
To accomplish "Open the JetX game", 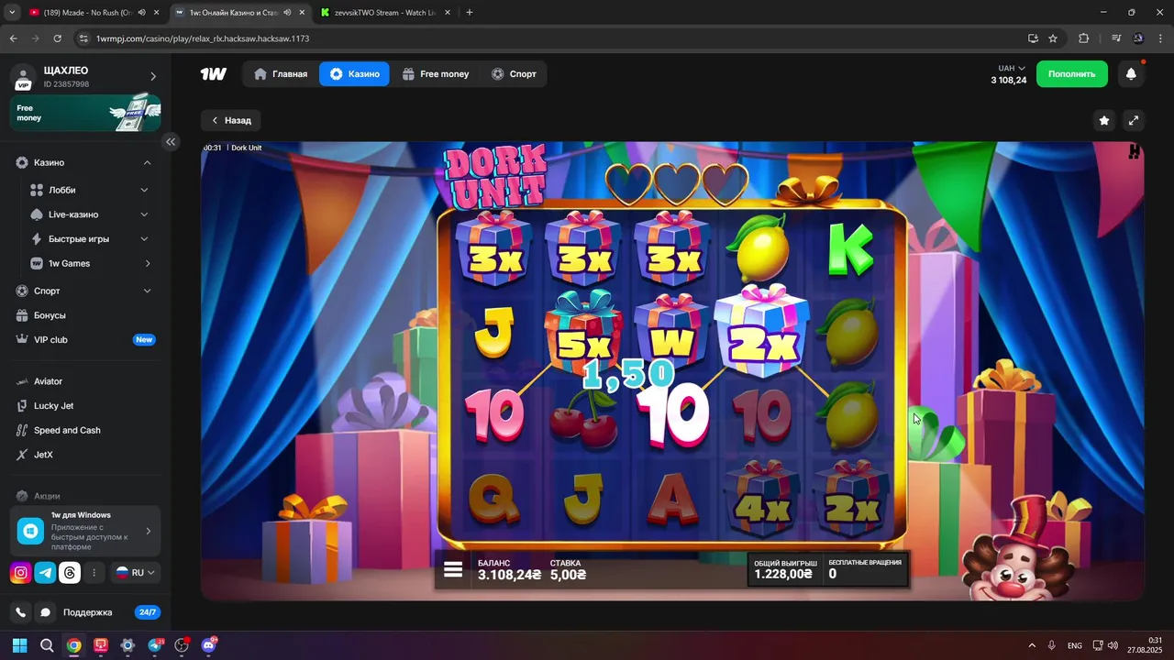I will click(43, 455).
